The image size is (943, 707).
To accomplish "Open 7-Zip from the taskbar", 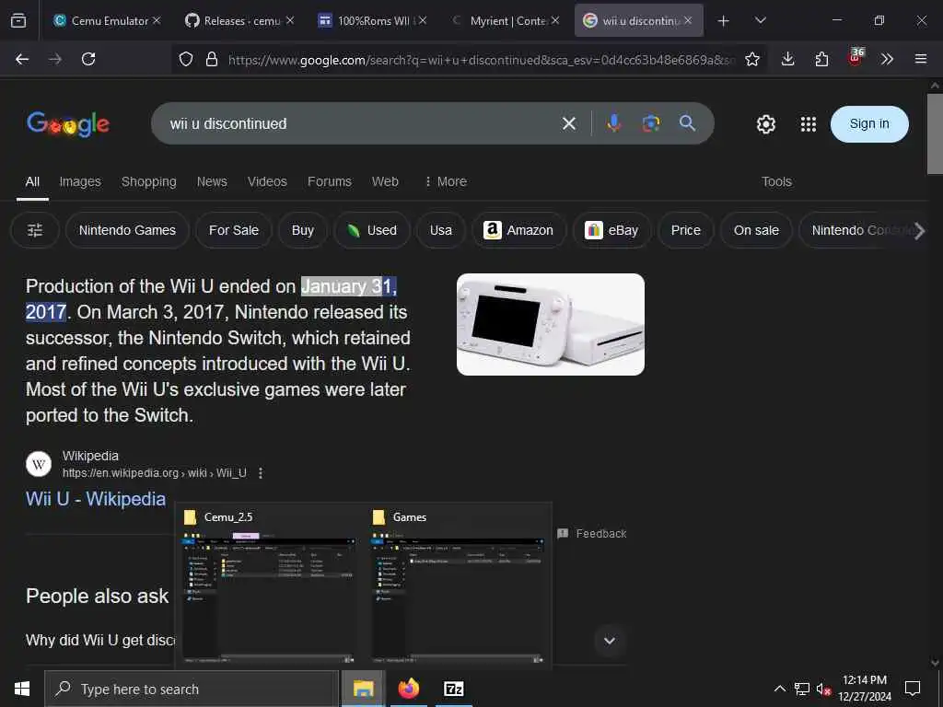I will 453,689.
